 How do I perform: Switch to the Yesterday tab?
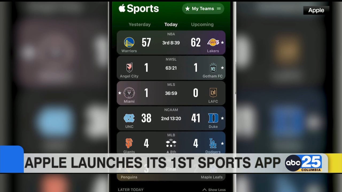tap(139, 24)
